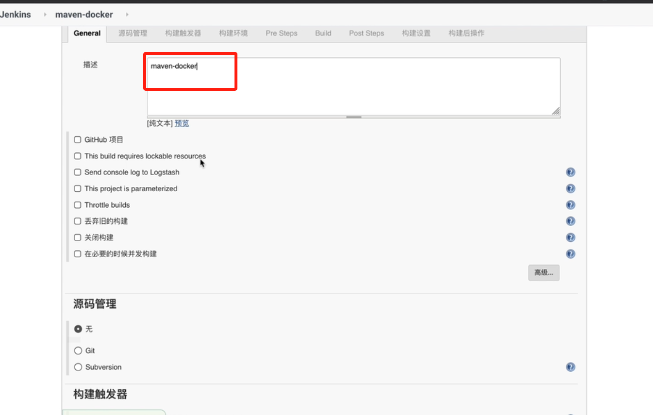
Task: Open the Jenkins breadcrumb link
Action: 16,15
